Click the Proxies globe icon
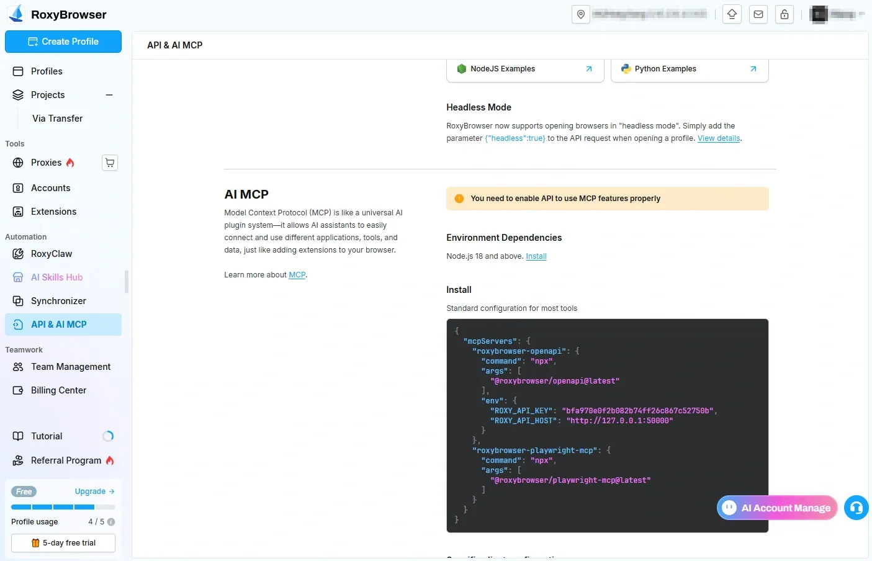The width and height of the screenshot is (872, 561). [18, 163]
